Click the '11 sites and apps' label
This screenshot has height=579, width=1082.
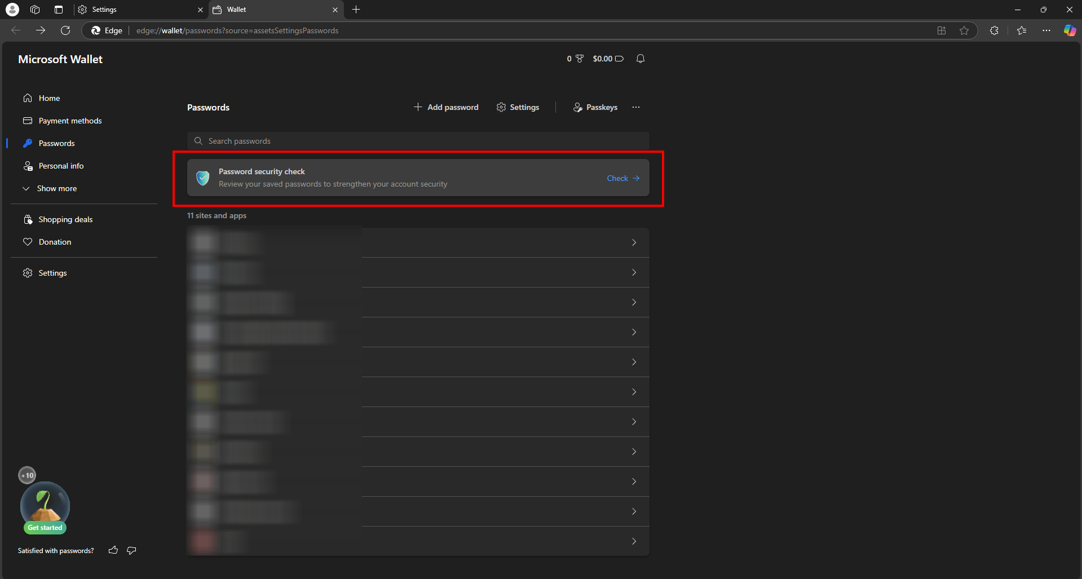coord(217,215)
